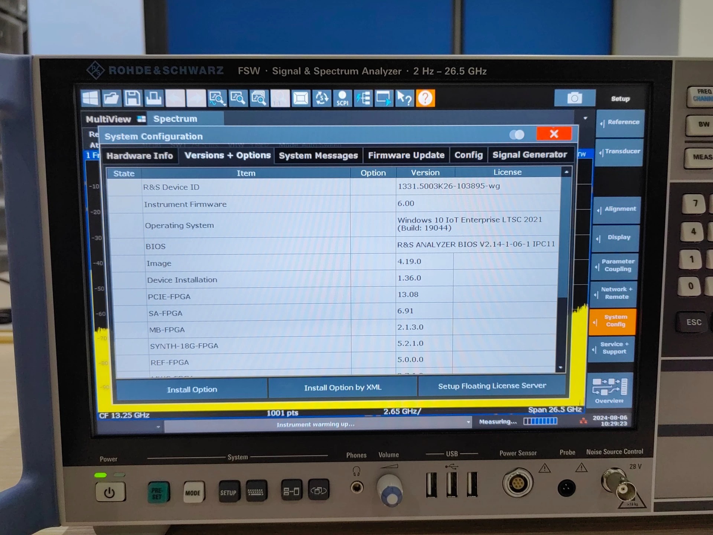Click Setup Floating License Server button
The height and width of the screenshot is (535, 713).
492,386
